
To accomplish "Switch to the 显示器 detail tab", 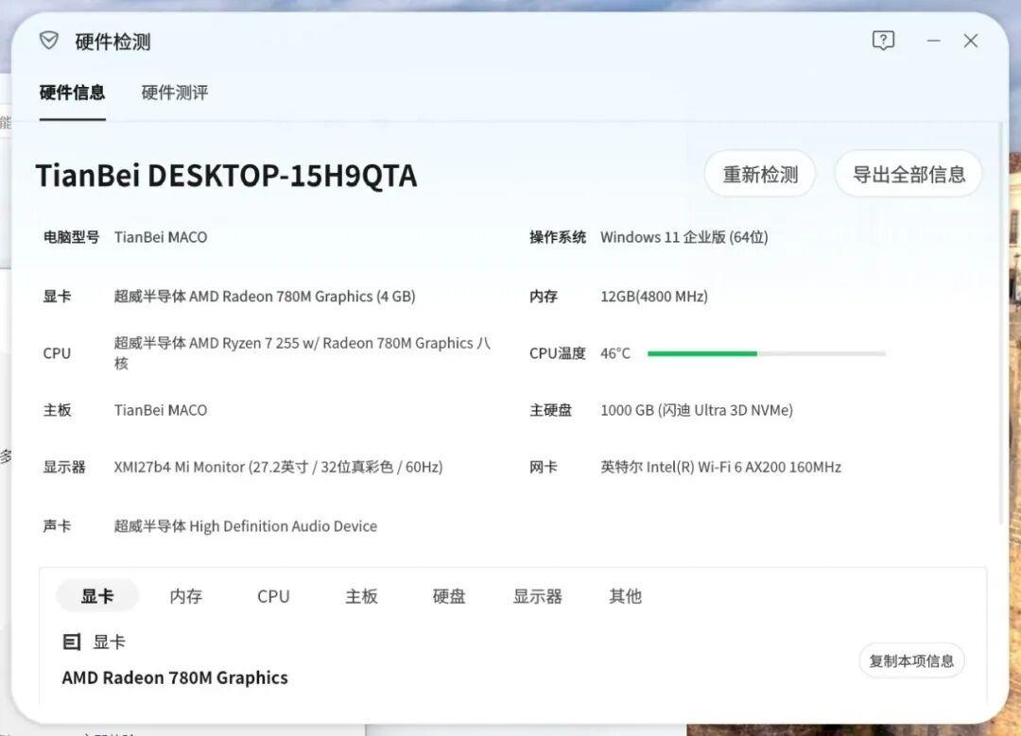I will pyautogui.click(x=538, y=596).
